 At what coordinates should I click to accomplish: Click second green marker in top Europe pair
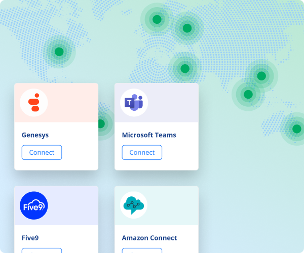click(x=187, y=28)
